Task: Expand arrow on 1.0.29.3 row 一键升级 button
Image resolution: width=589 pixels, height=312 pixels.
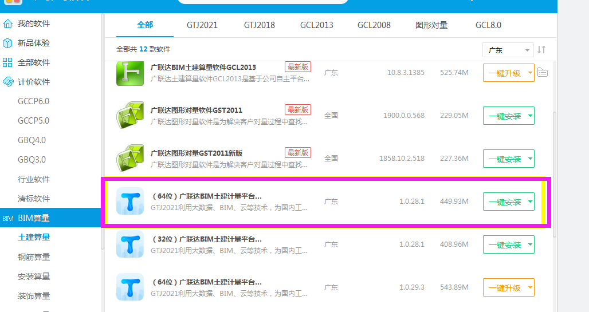Action: pyautogui.click(x=530, y=287)
